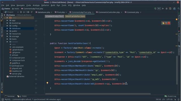
Task: Open the Terminal tool window
Action: (10, 96)
